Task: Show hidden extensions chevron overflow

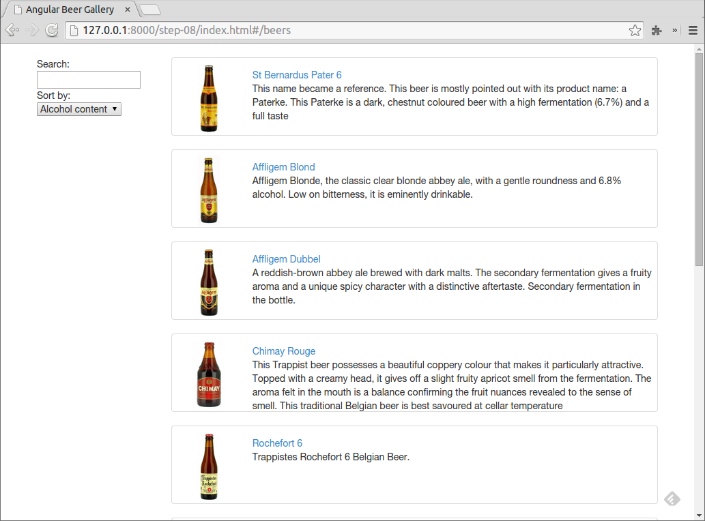Action: [x=674, y=31]
